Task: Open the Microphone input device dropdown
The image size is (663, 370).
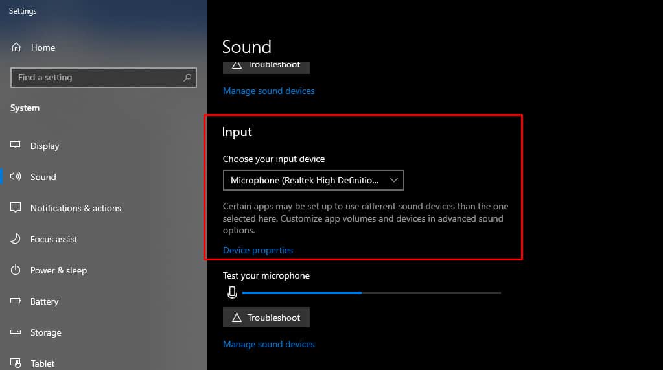Action: (x=313, y=180)
